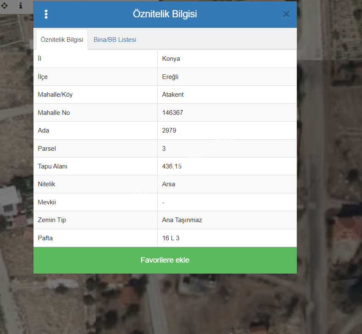The height and width of the screenshot is (334, 362).
Task: Click the Ana Taşınmaz value
Action: click(182, 220)
